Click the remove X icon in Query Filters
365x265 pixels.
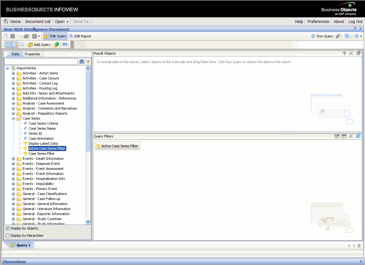(x=351, y=136)
